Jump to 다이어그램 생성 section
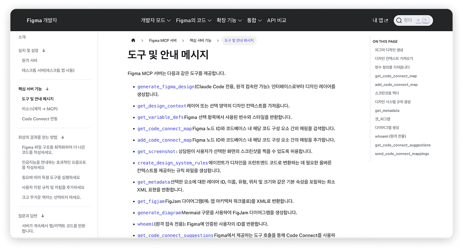This screenshot has height=250, width=463. point(387,128)
